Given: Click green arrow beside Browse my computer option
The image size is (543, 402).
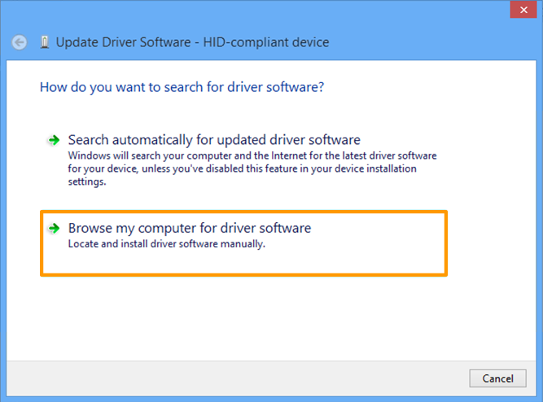Looking at the screenshot, I should click(x=54, y=229).
